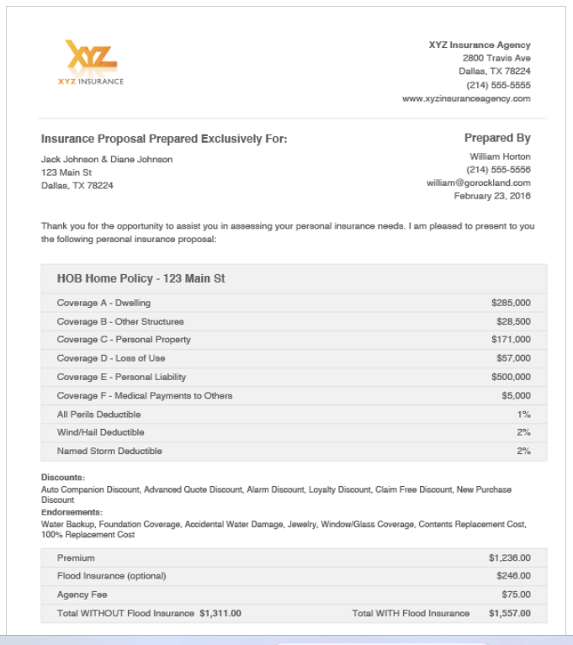This screenshot has height=645, width=573.
Task: Select the HOB Home Policy header
Action: click(x=294, y=278)
